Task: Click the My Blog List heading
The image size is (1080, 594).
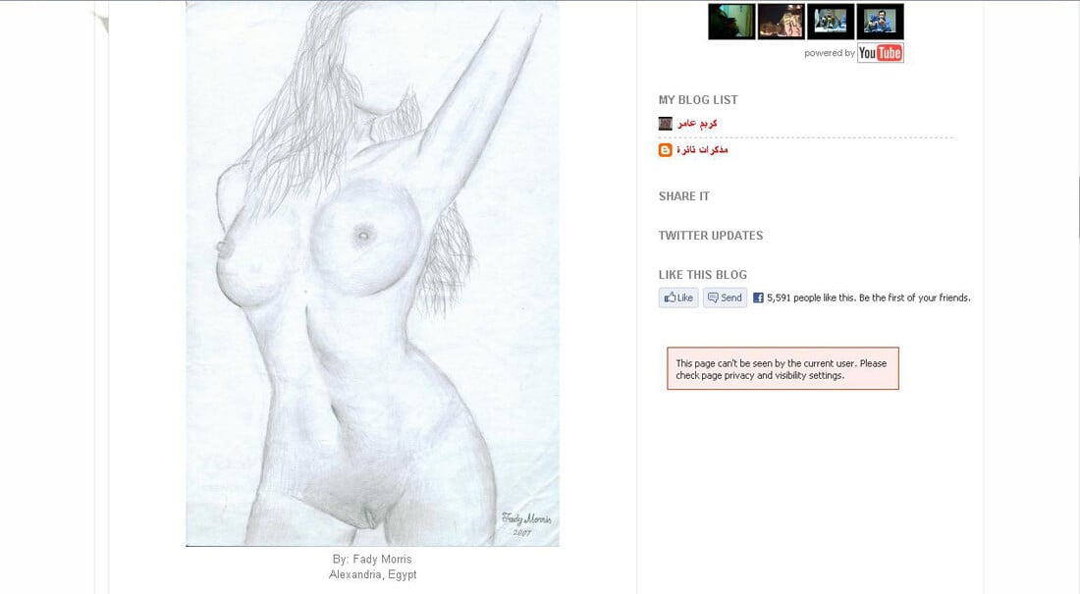Action: click(x=698, y=100)
